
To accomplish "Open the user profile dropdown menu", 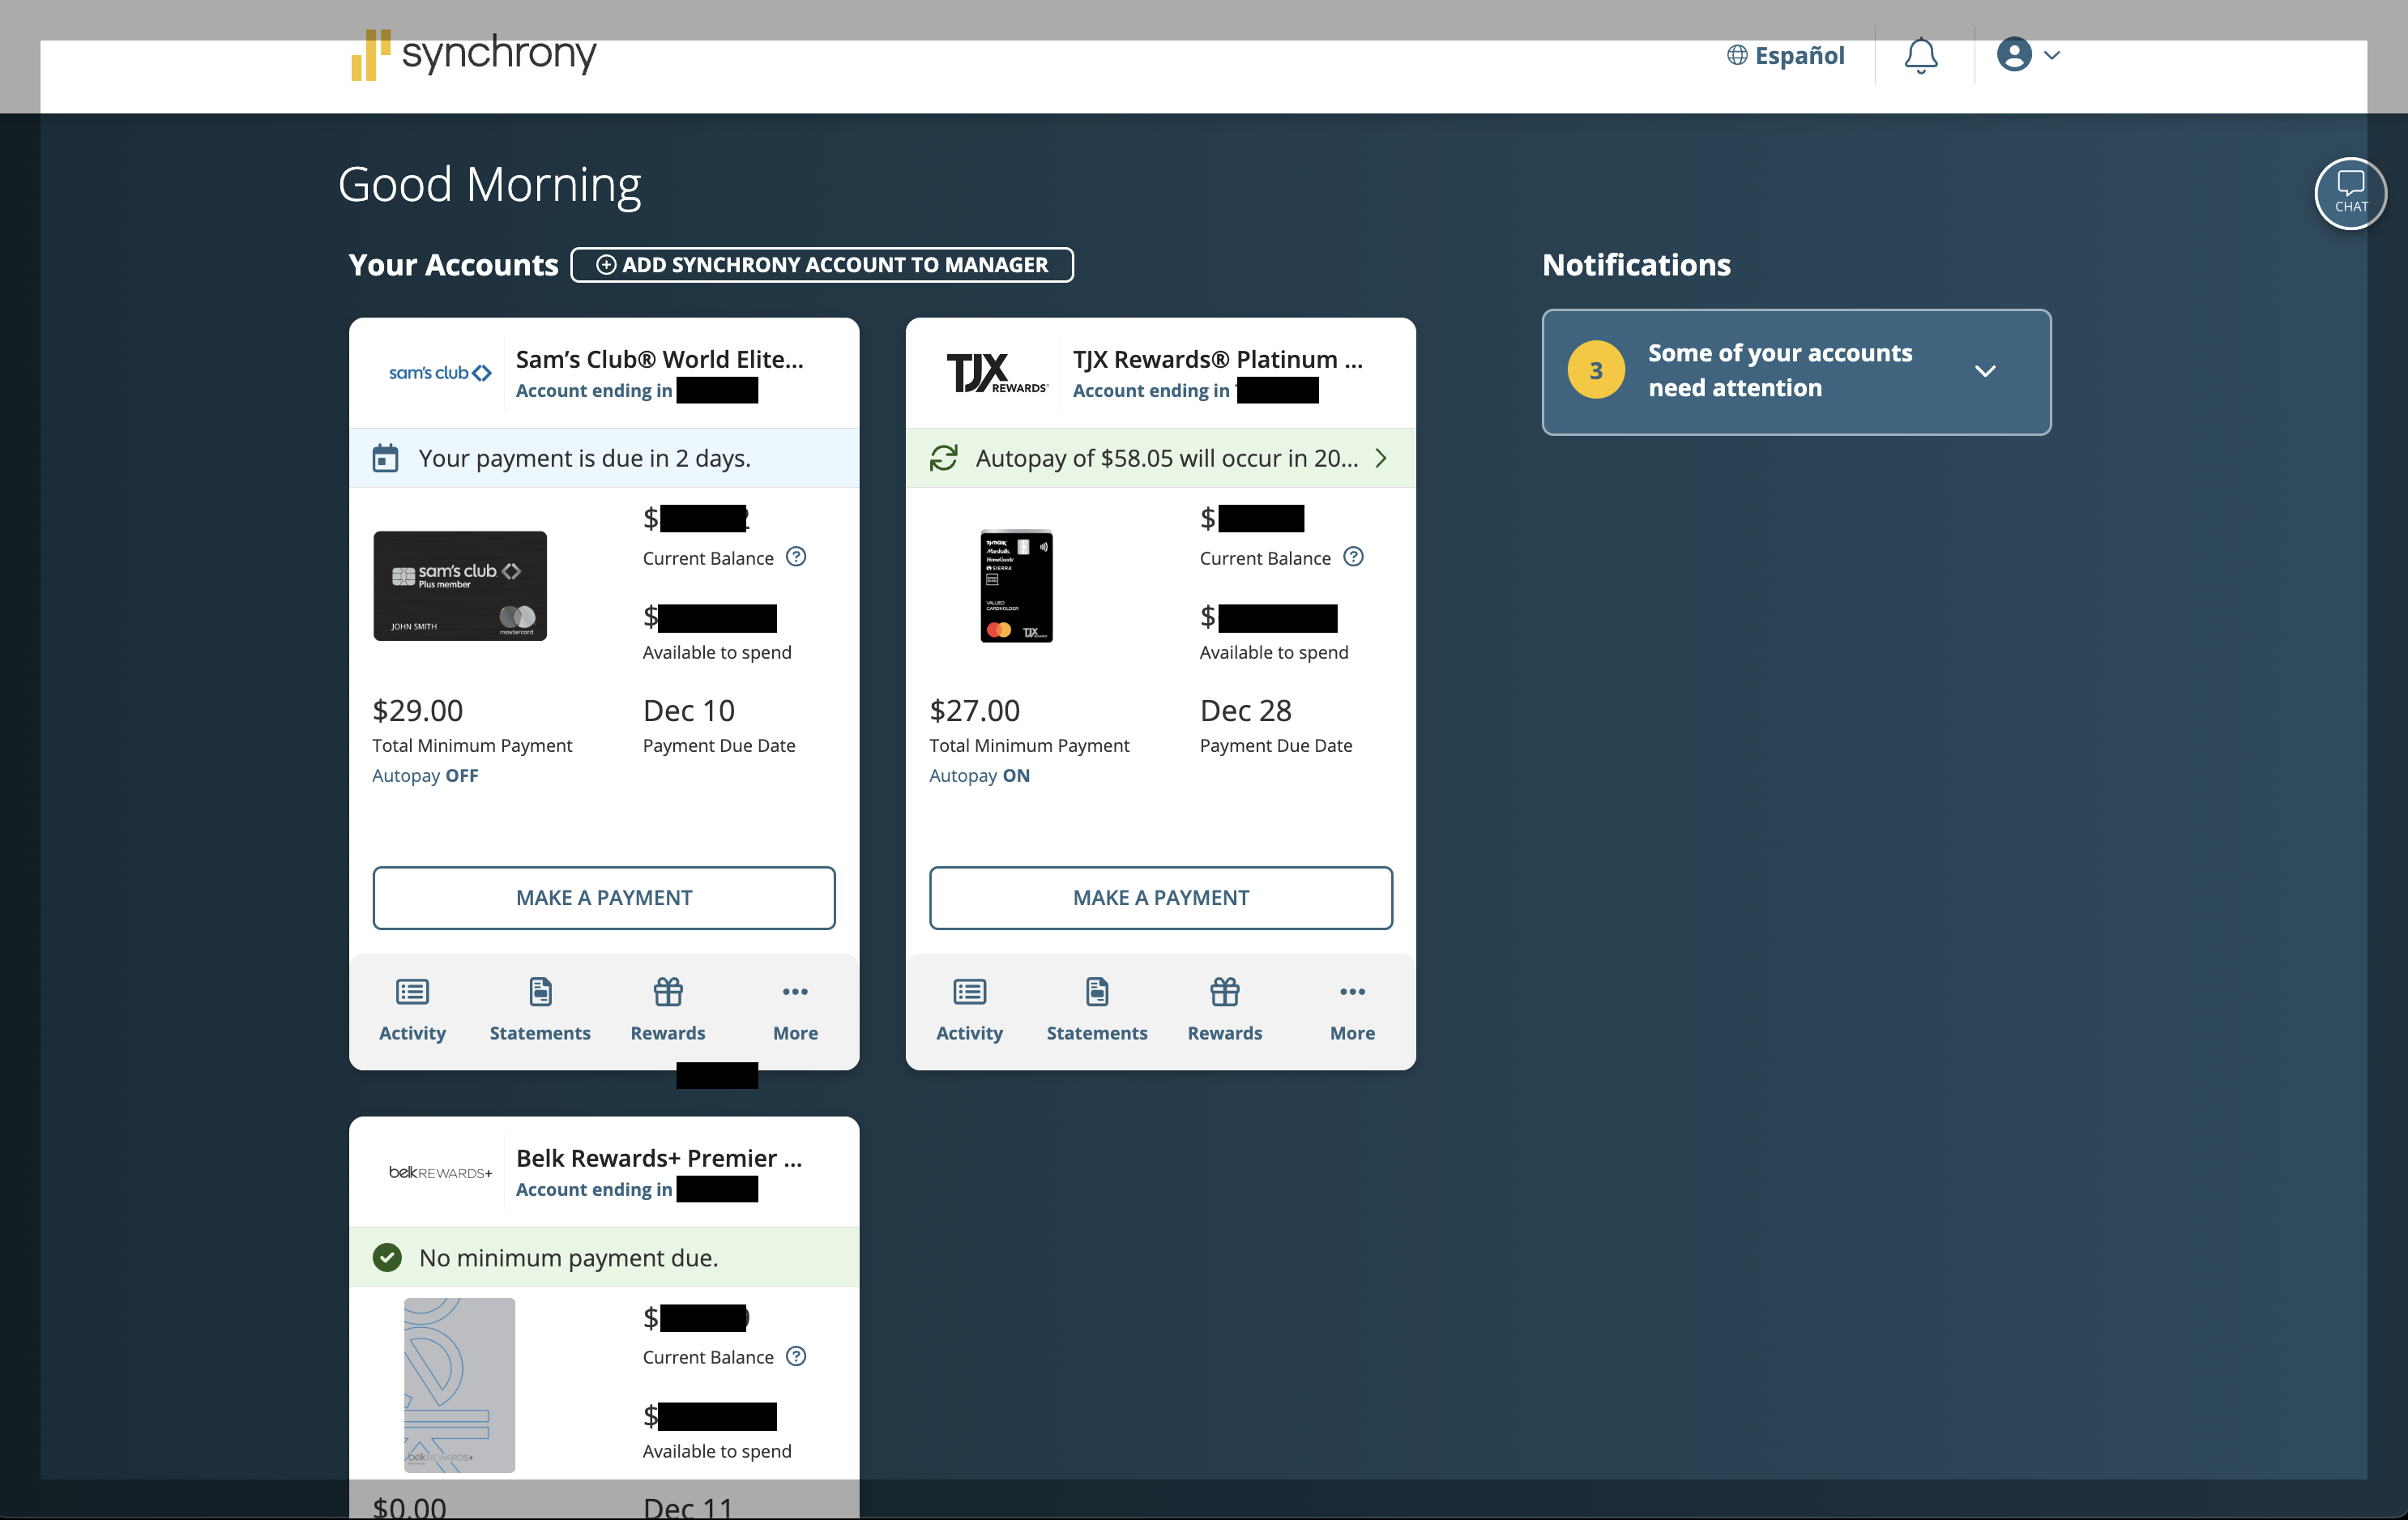I will (x=2028, y=55).
